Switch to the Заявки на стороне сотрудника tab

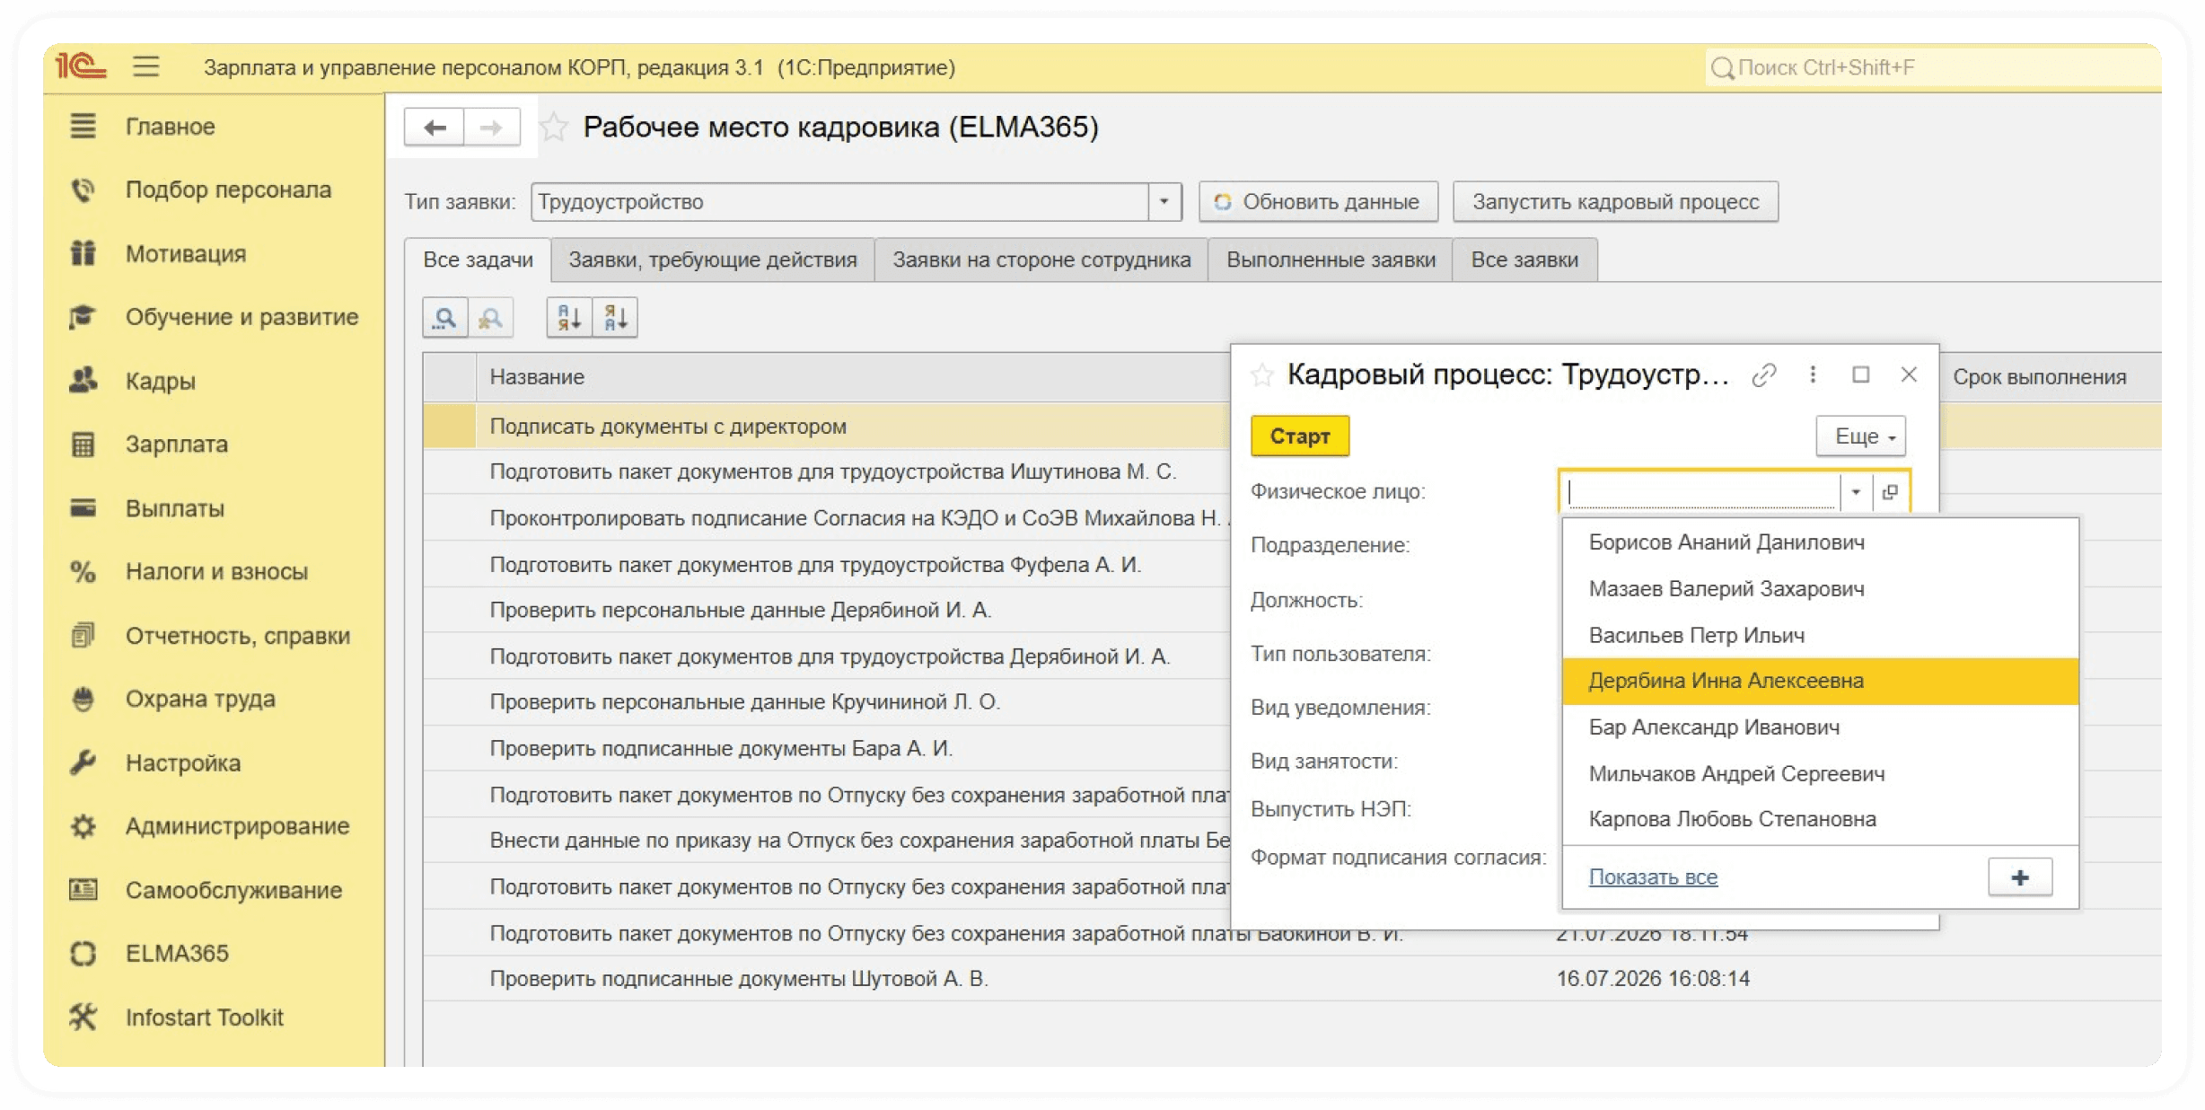click(1041, 260)
